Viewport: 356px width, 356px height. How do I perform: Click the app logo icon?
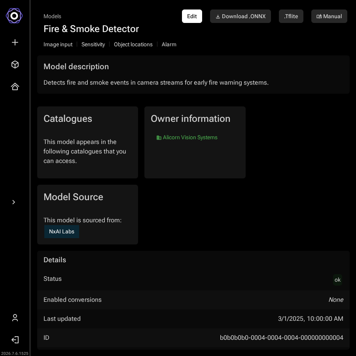coord(14,16)
